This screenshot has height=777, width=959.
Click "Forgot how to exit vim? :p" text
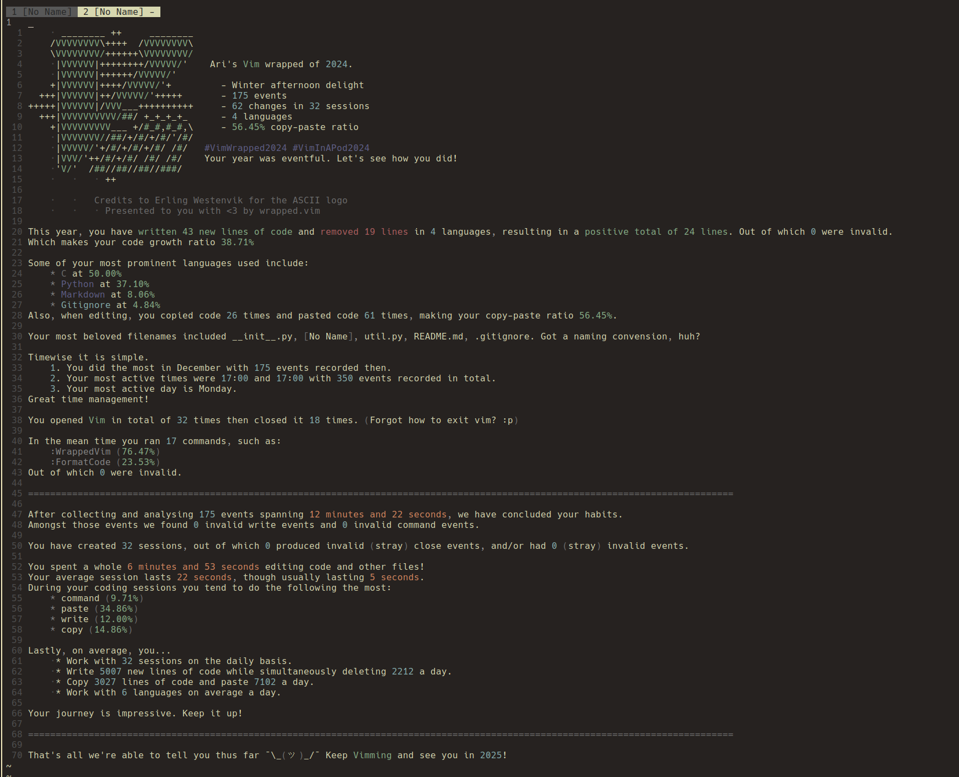click(x=441, y=420)
